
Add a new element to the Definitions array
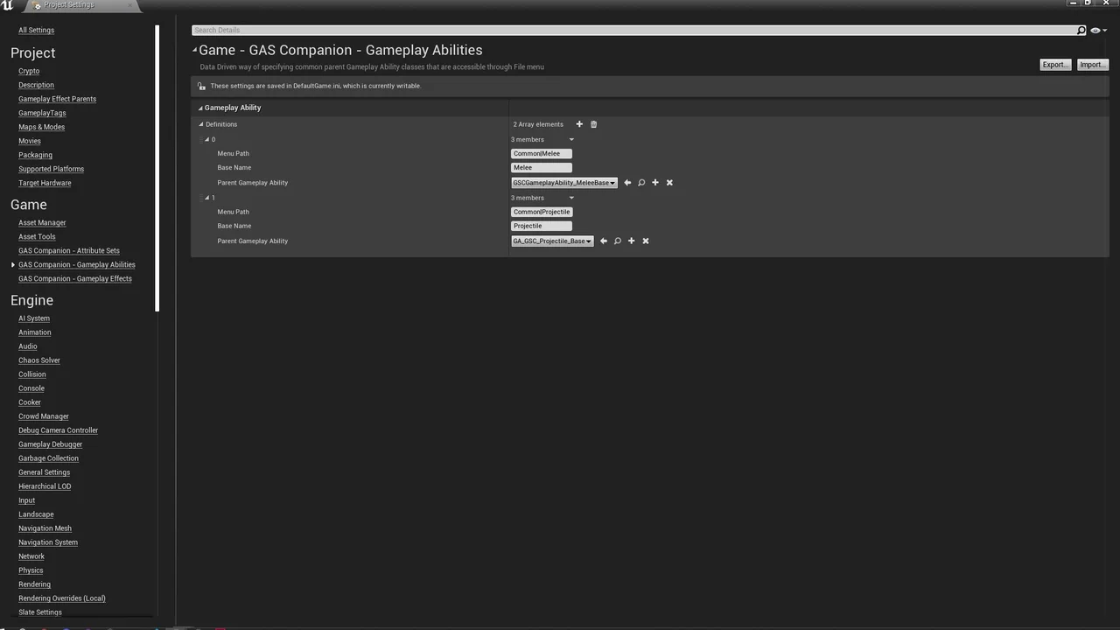click(578, 124)
